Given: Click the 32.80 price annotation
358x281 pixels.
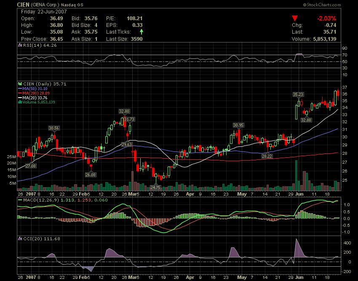Looking at the screenshot, I should (x=124, y=111).
